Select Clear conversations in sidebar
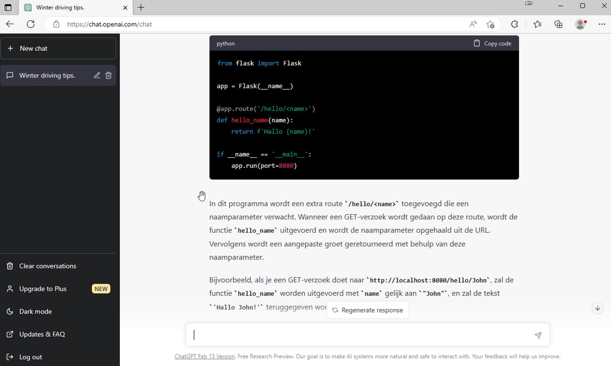 pos(58,266)
